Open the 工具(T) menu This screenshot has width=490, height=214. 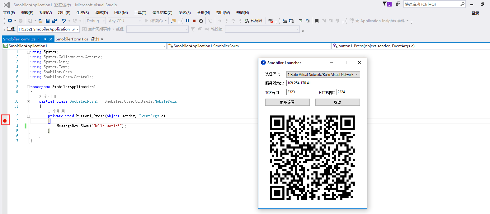point(140,13)
